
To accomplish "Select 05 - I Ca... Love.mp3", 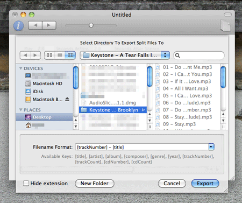I will [x=187, y=96].
